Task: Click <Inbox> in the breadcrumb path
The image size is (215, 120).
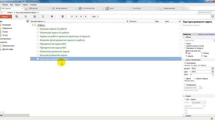Action: (x=10, y=13)
